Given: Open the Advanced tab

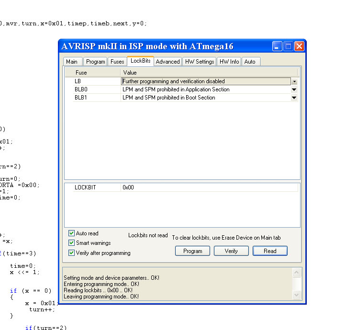Looking at the screenshot, I should coord(167,62).
